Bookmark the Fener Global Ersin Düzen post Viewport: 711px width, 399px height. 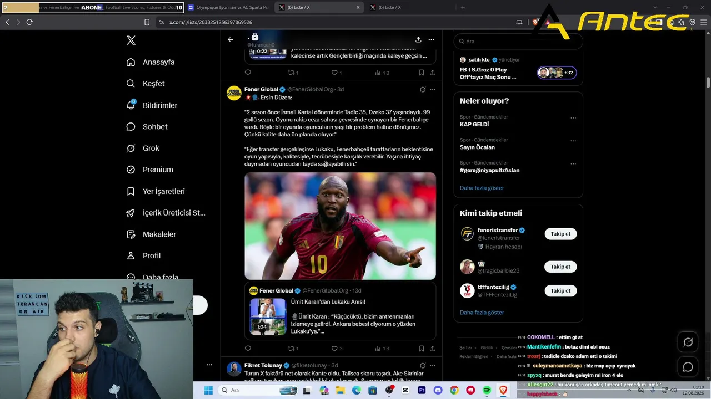click(422, 349)
